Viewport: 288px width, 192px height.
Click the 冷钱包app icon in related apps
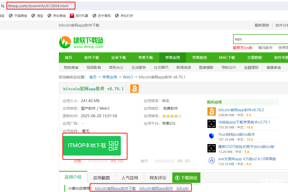click(x=212, y=124)
